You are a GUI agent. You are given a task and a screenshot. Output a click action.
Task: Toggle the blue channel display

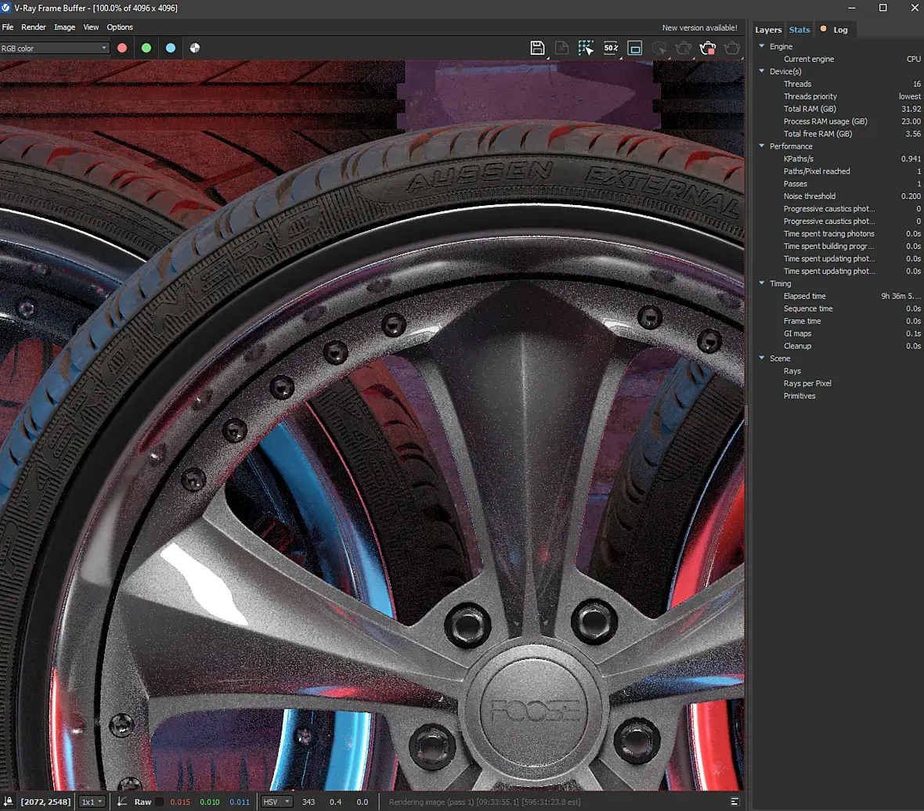pyautogui.click(x=171, y=48)
